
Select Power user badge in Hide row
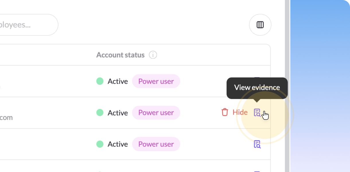(x=156, y=113)
